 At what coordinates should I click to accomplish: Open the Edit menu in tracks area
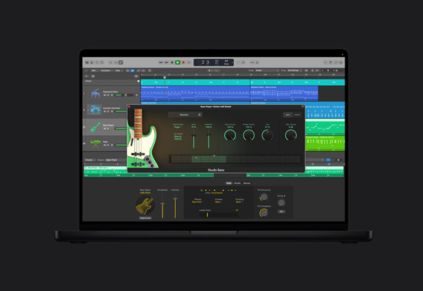point(94,71)
